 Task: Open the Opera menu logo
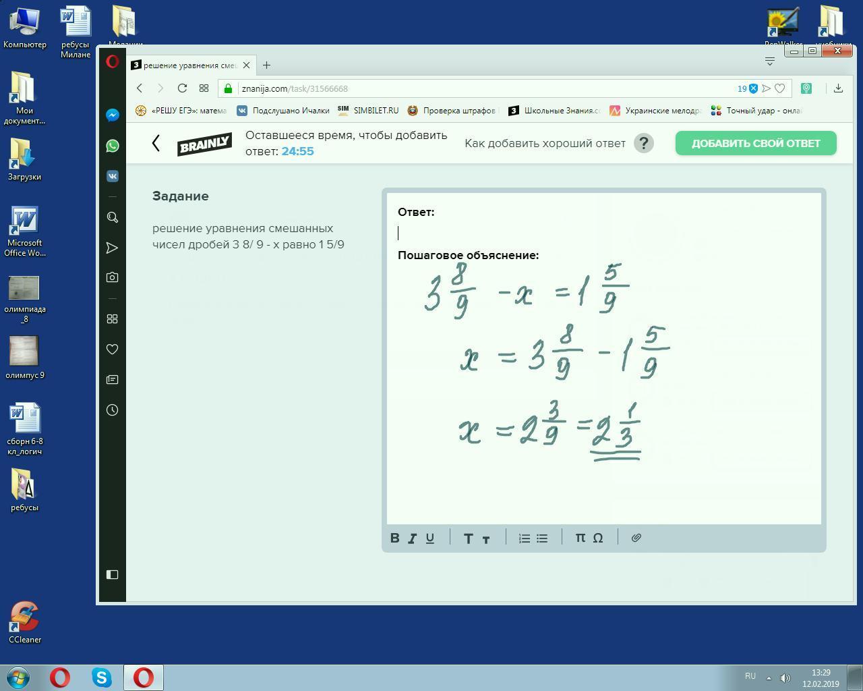[x=113, y=62]
